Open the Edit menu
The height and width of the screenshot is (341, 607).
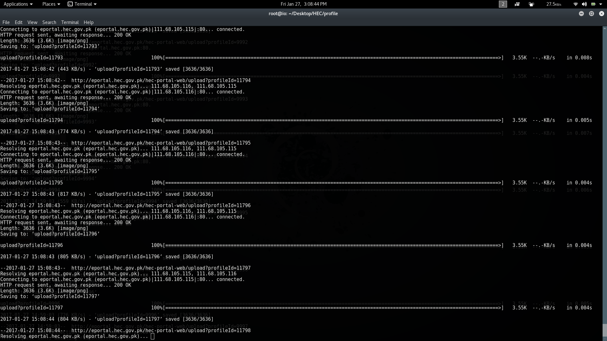click(19, 22)
